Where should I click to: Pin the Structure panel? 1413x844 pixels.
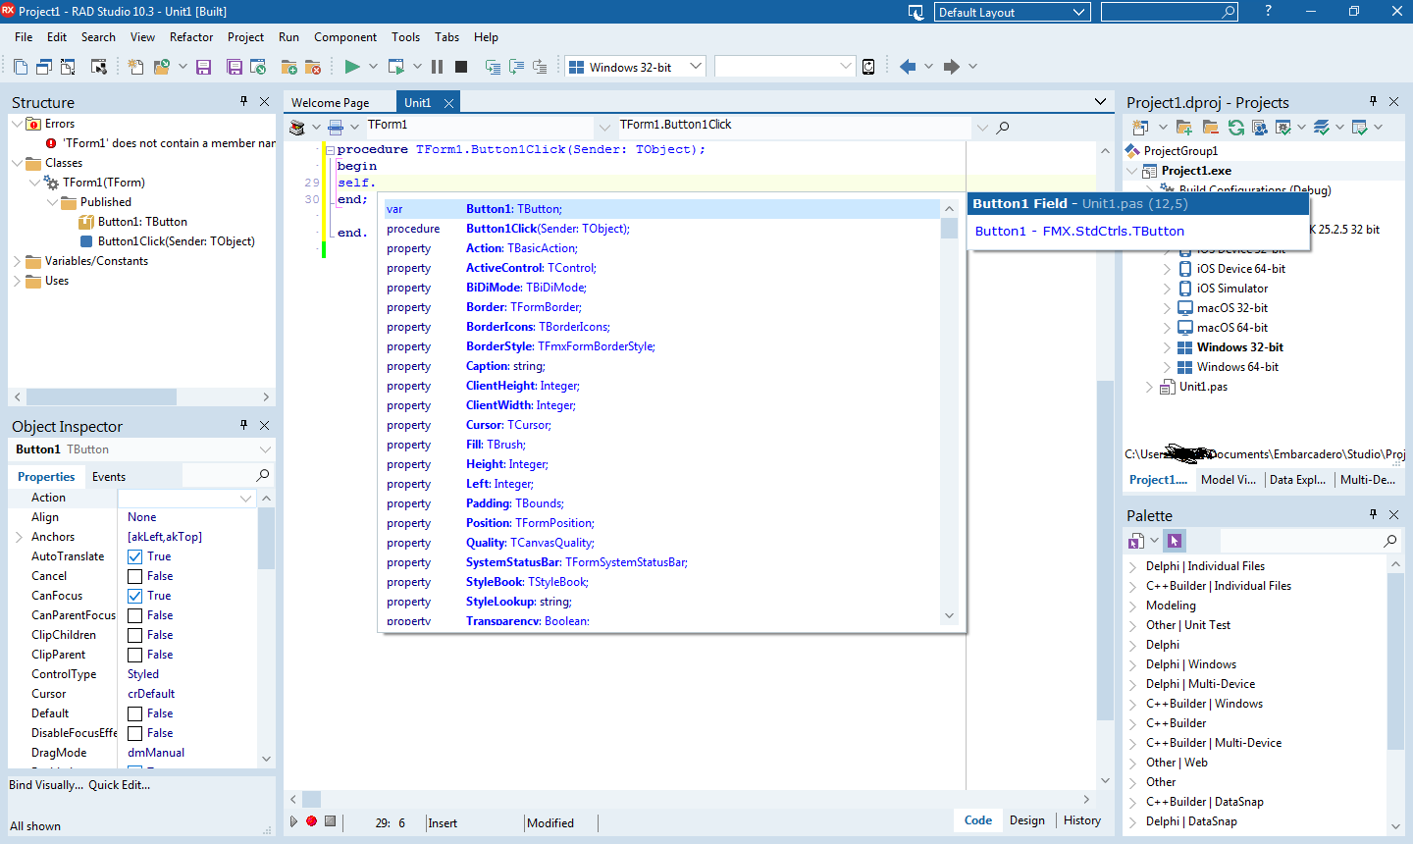click(244, 101)
